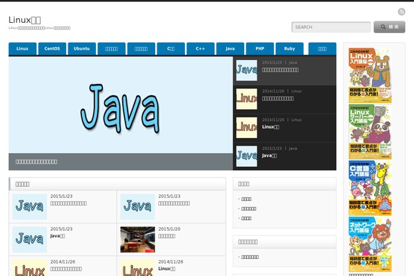Open the second sidebar list link
The width and height of the screenshot is (414, 276).
[248, 208]
